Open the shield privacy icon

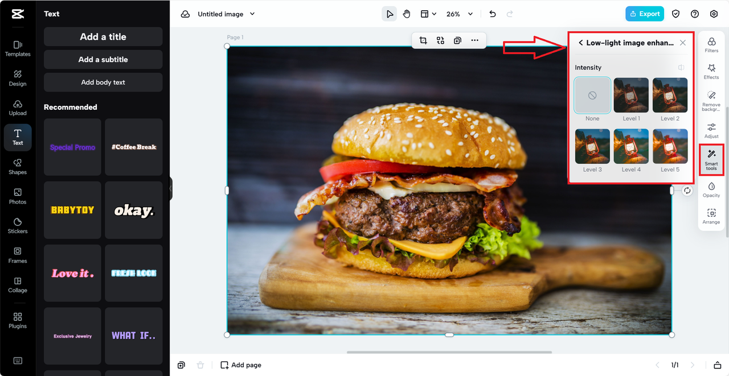(x=676, y=14)
